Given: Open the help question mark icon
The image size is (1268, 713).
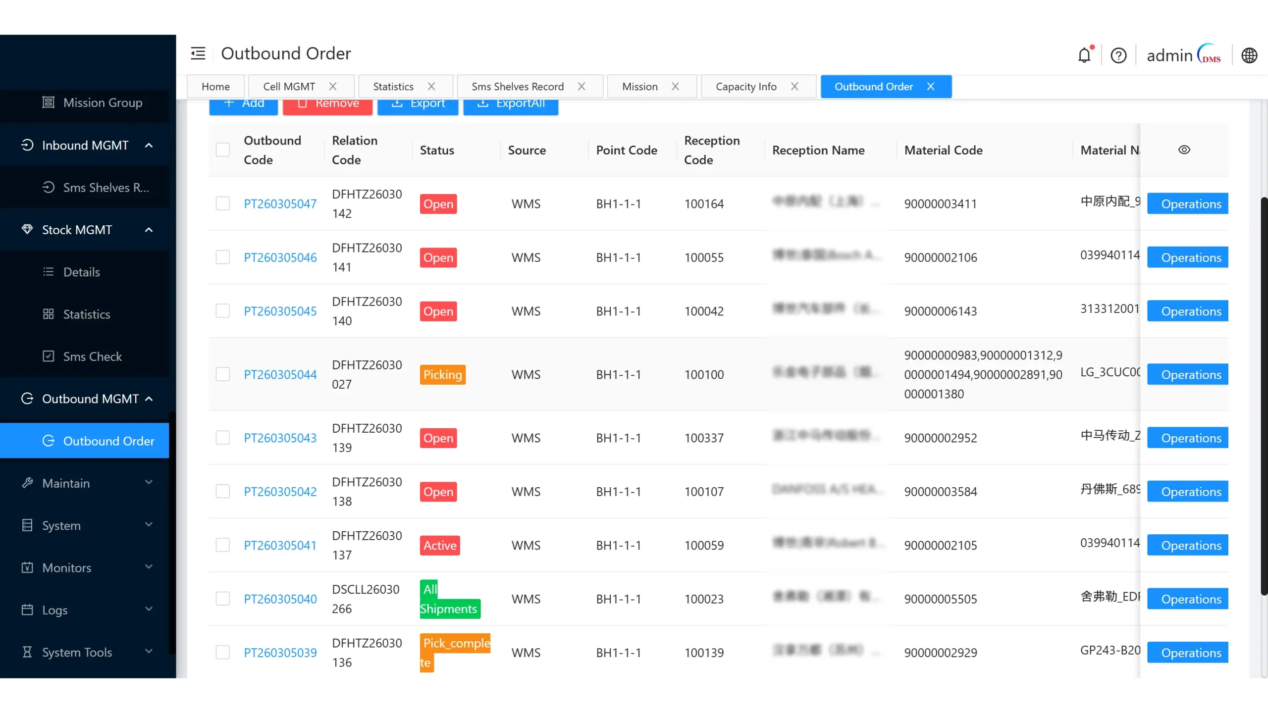Looking at the screenshot, I should coord(1118,55).
